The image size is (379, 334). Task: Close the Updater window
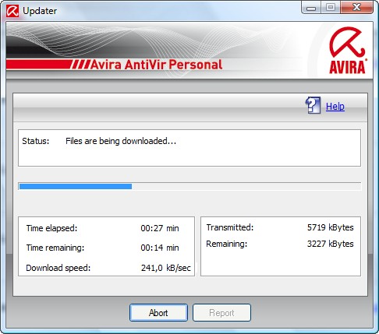[x=357, y=7]
